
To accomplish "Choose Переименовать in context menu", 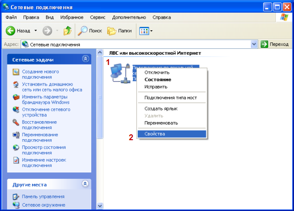I will click(172, 123).
